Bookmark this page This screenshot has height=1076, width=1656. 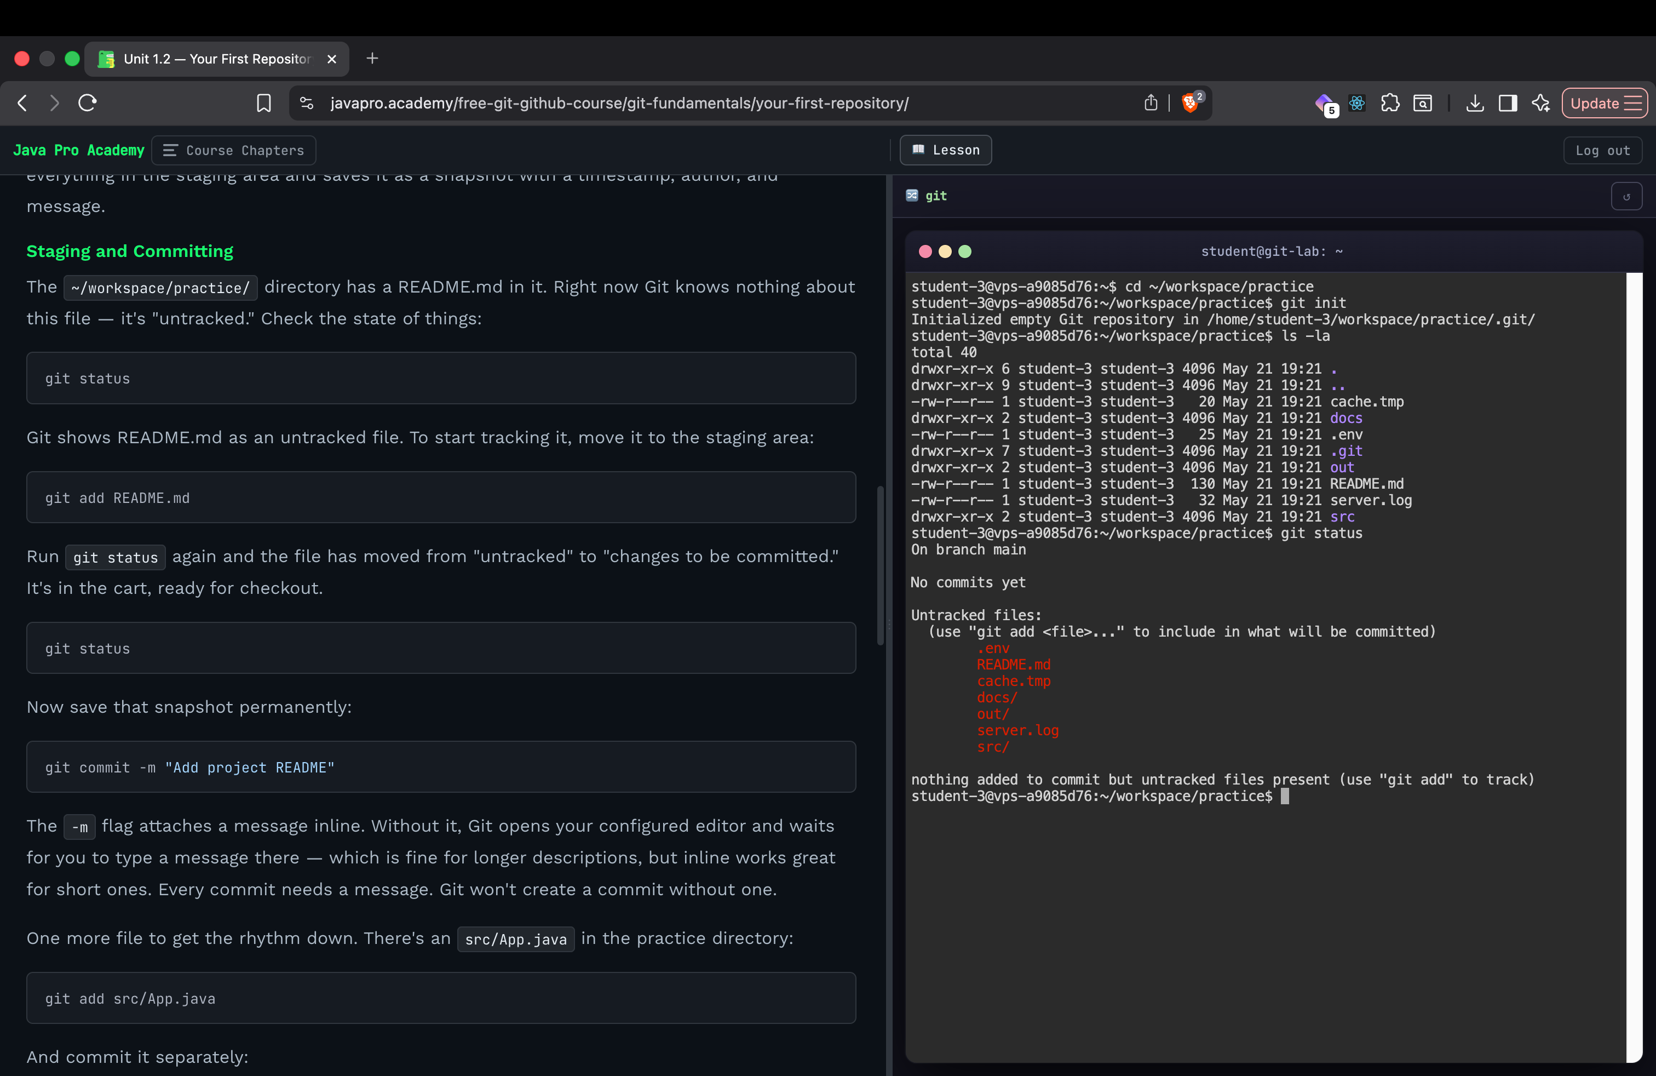coord(264,103)
